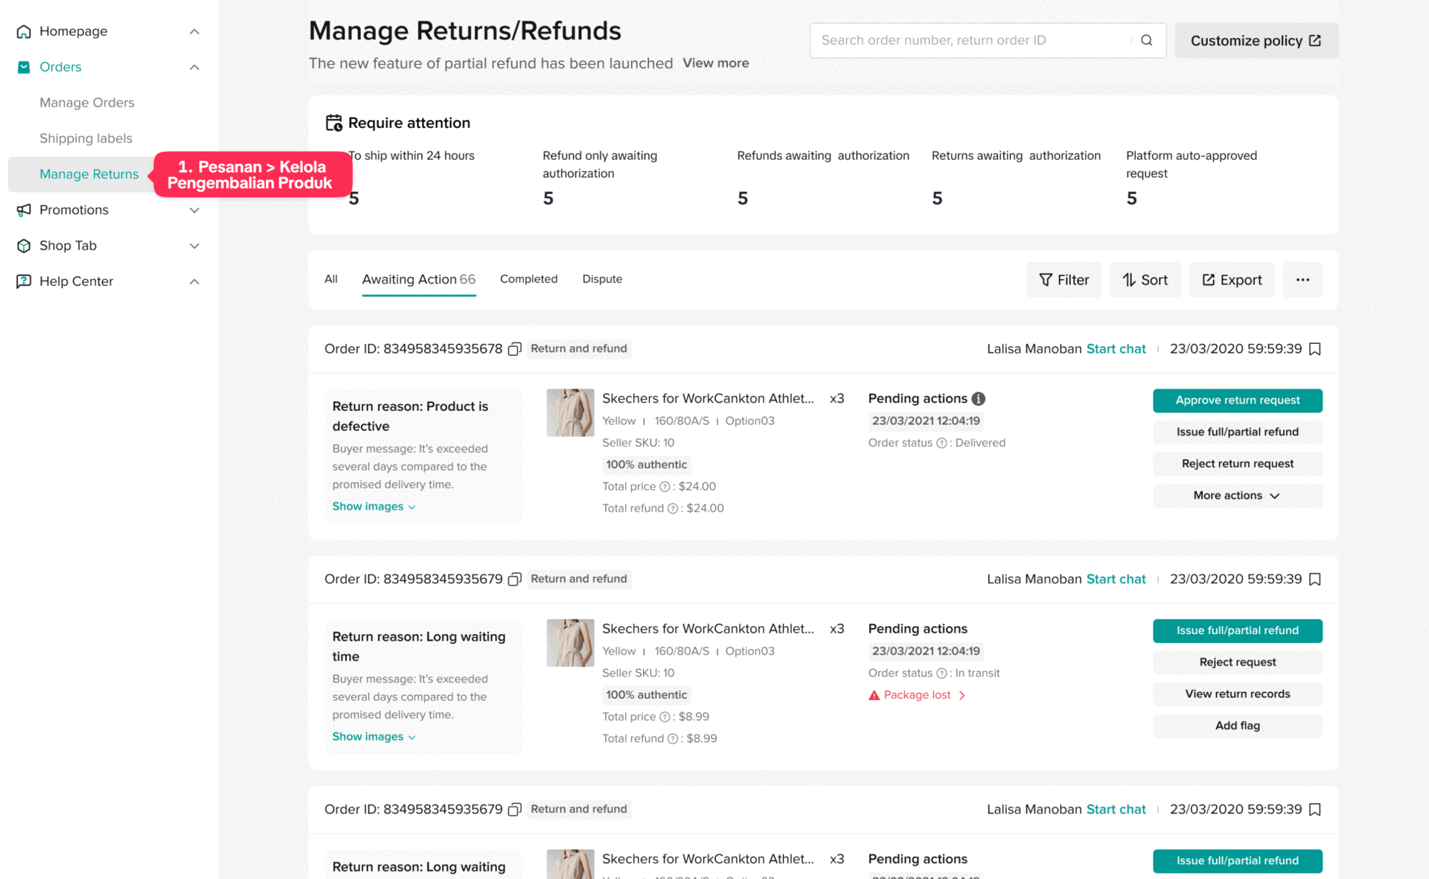
Task: Expand the More actions dropdown
Action: [x=1237, y=496]
